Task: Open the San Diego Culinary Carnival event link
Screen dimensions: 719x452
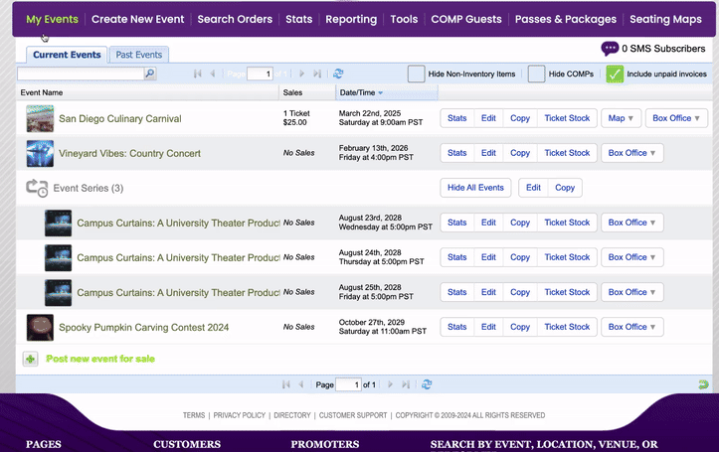Action: point(119,118)
